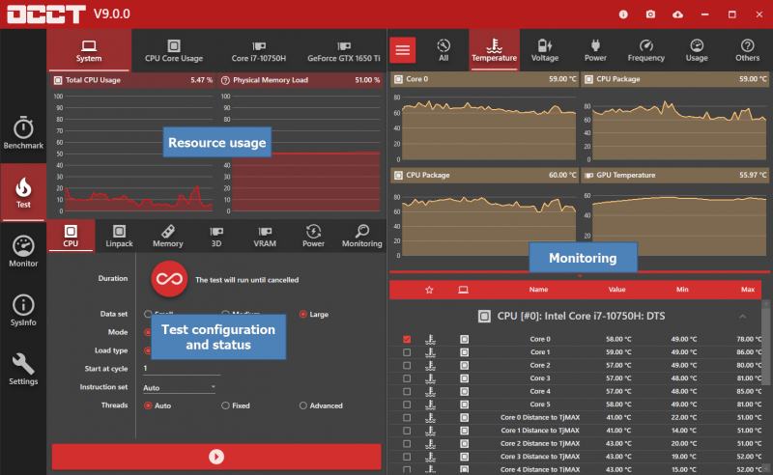Take a screenshot with camera icon
The height and width of the screenshot is (475, 773).
(x=650, y=14)
